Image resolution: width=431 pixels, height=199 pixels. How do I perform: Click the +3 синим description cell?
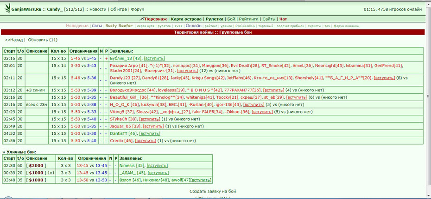pyautogui.click(x=37, y=90)
